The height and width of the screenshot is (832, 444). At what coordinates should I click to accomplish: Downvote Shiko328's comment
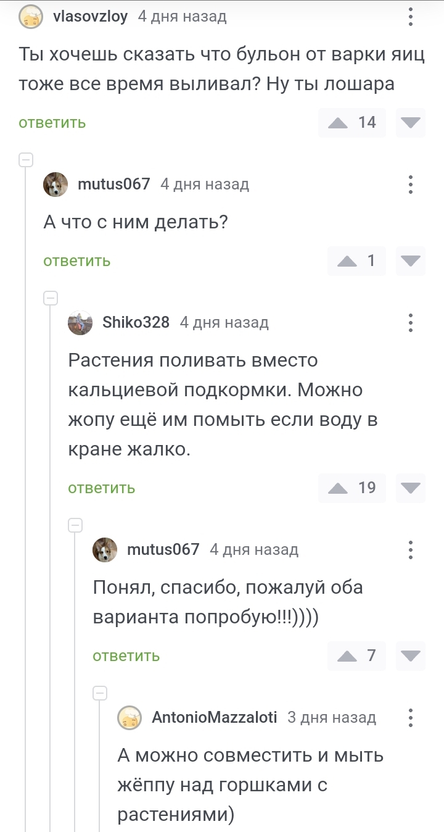pyautogui.click(x=410, y=488)
